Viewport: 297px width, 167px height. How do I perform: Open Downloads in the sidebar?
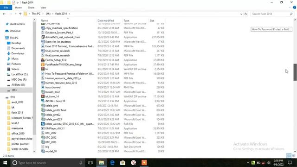click(x=18, y=53)
